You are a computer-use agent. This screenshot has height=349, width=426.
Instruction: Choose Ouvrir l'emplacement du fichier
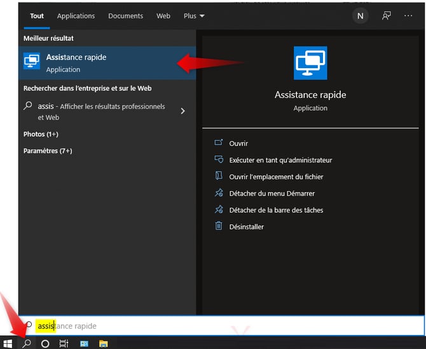tap(277, 177)
